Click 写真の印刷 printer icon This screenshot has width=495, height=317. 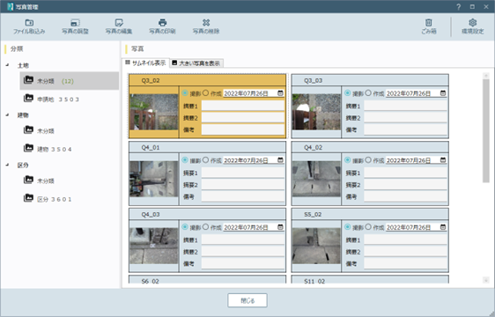click(162, 23)
